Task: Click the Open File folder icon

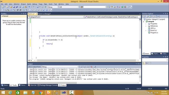Action: pyautogui.click(x=11, y=7)
